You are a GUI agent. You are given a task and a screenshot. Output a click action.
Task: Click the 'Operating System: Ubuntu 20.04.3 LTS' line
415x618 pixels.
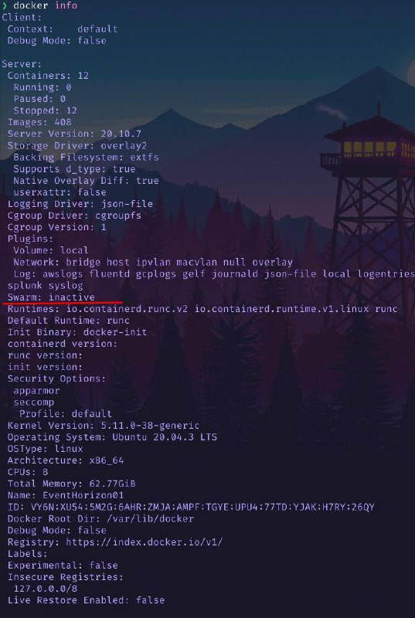click(112, 437)
